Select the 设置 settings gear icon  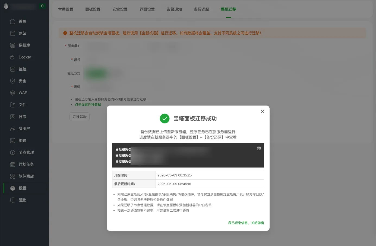tap(12, 188)
